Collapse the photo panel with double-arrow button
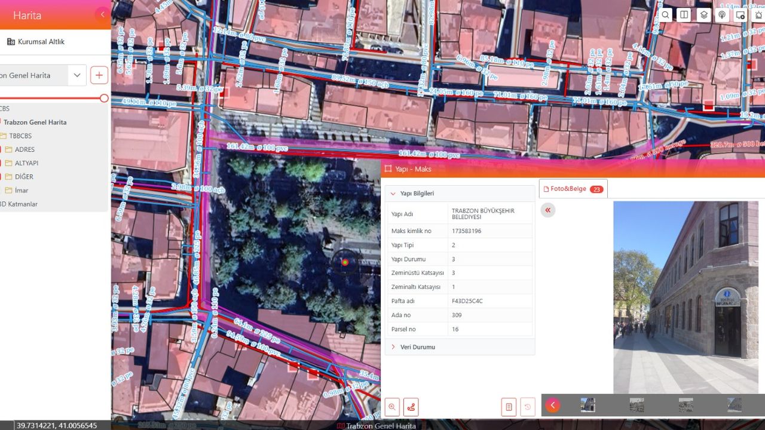Viewport: 765px width, 430px height. tap(547, 210)
